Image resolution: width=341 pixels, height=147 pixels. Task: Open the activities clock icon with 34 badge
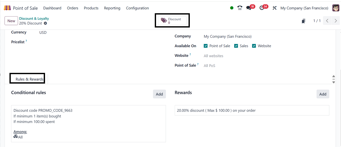[261, 8]
